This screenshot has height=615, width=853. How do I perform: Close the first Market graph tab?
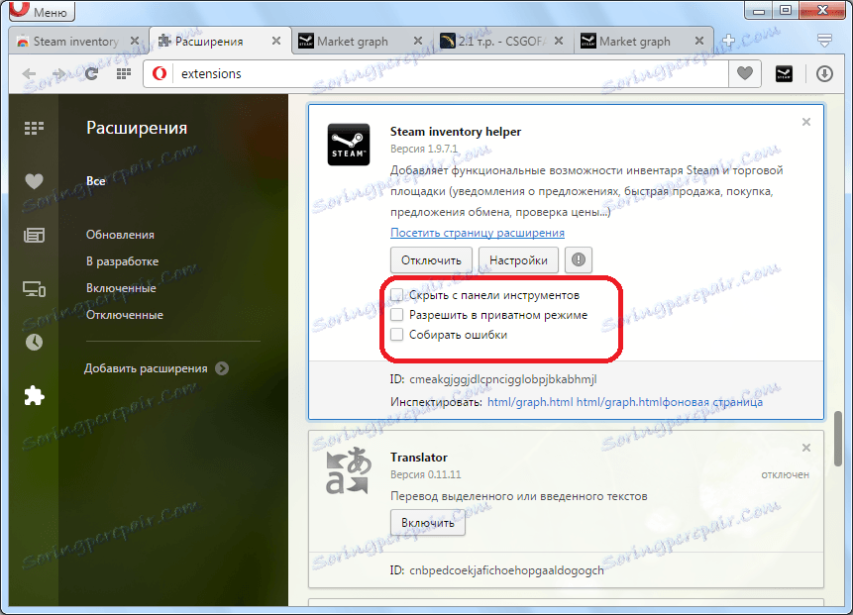[x=418, y=42]
